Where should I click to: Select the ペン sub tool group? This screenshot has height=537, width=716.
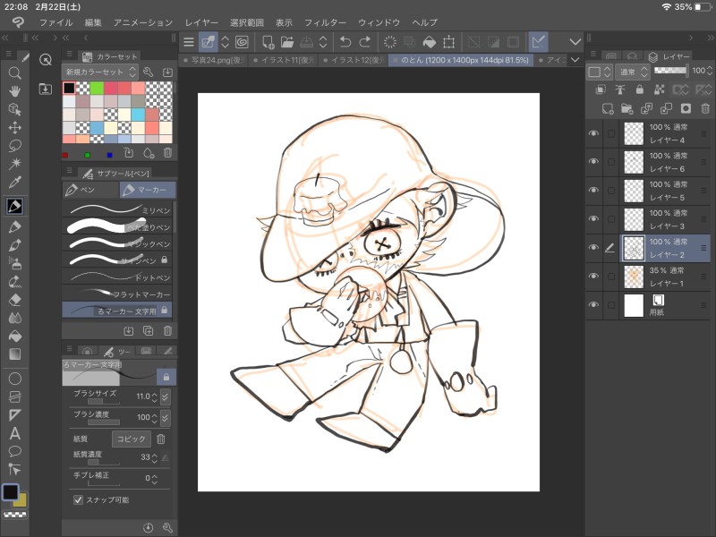pyautogui.click(x=90, y=190)
